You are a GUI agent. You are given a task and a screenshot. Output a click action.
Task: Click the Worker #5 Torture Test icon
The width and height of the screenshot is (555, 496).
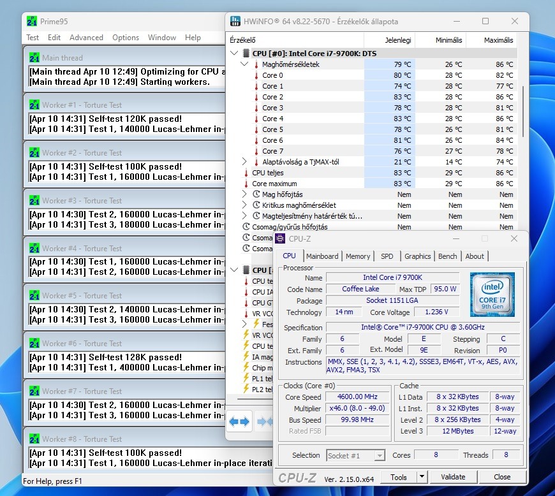pyautogui.click(x=34, y=296)
